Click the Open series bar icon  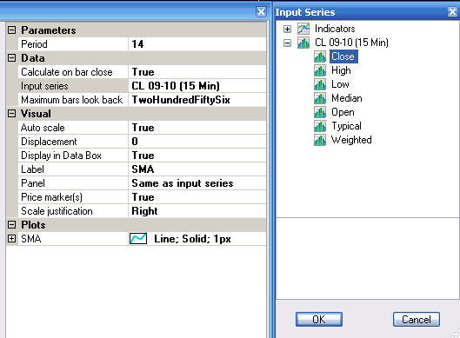(320, 112)
